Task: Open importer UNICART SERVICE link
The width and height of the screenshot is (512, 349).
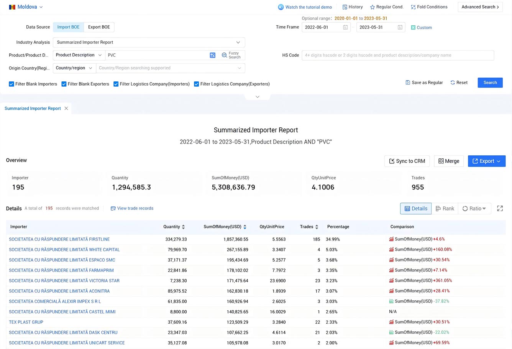Action: 67,343
